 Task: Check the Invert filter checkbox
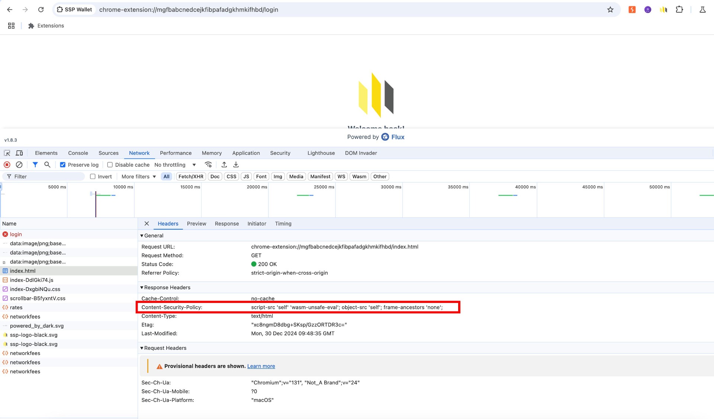point(93,177)
